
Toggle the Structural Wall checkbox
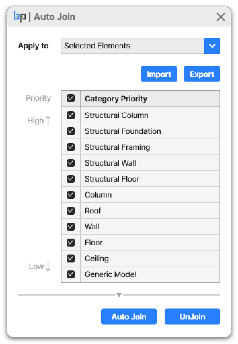click(x=71, y=163)
